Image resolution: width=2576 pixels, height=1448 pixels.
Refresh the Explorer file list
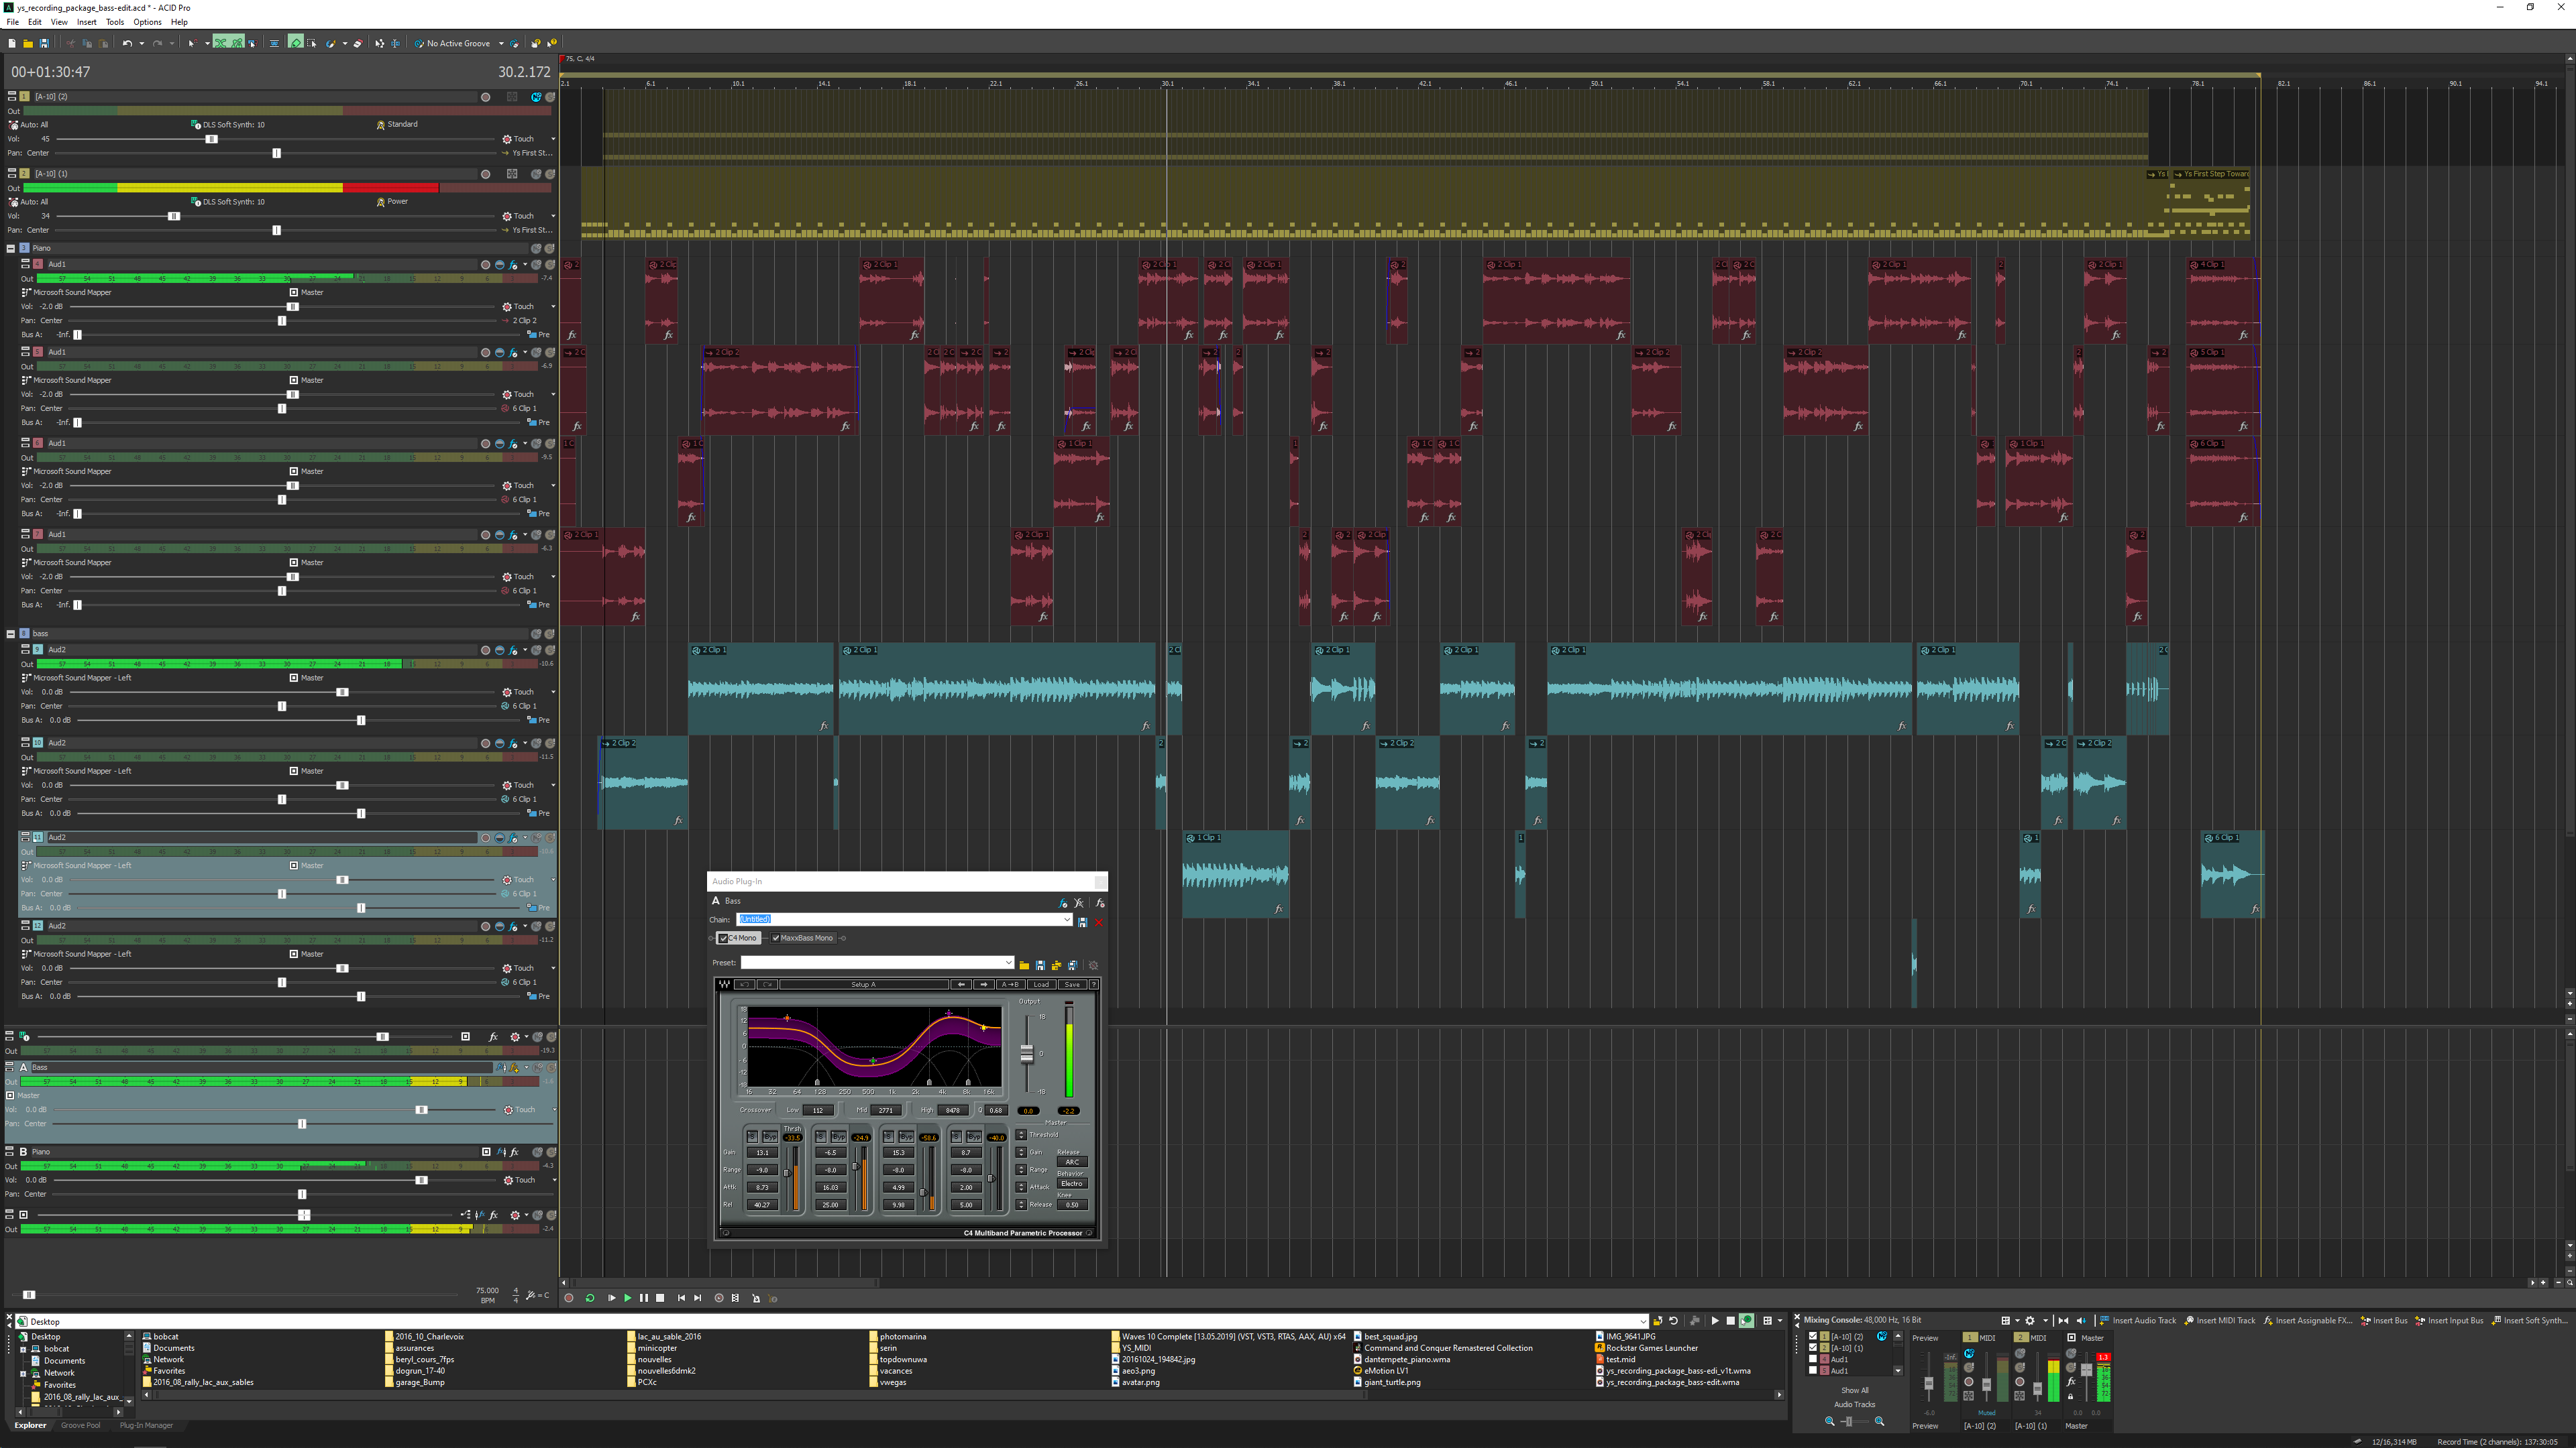click(x=1674, y=1321)
